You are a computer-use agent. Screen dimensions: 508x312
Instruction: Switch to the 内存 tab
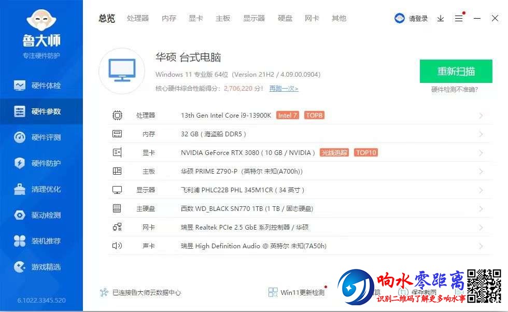(169, 19)
